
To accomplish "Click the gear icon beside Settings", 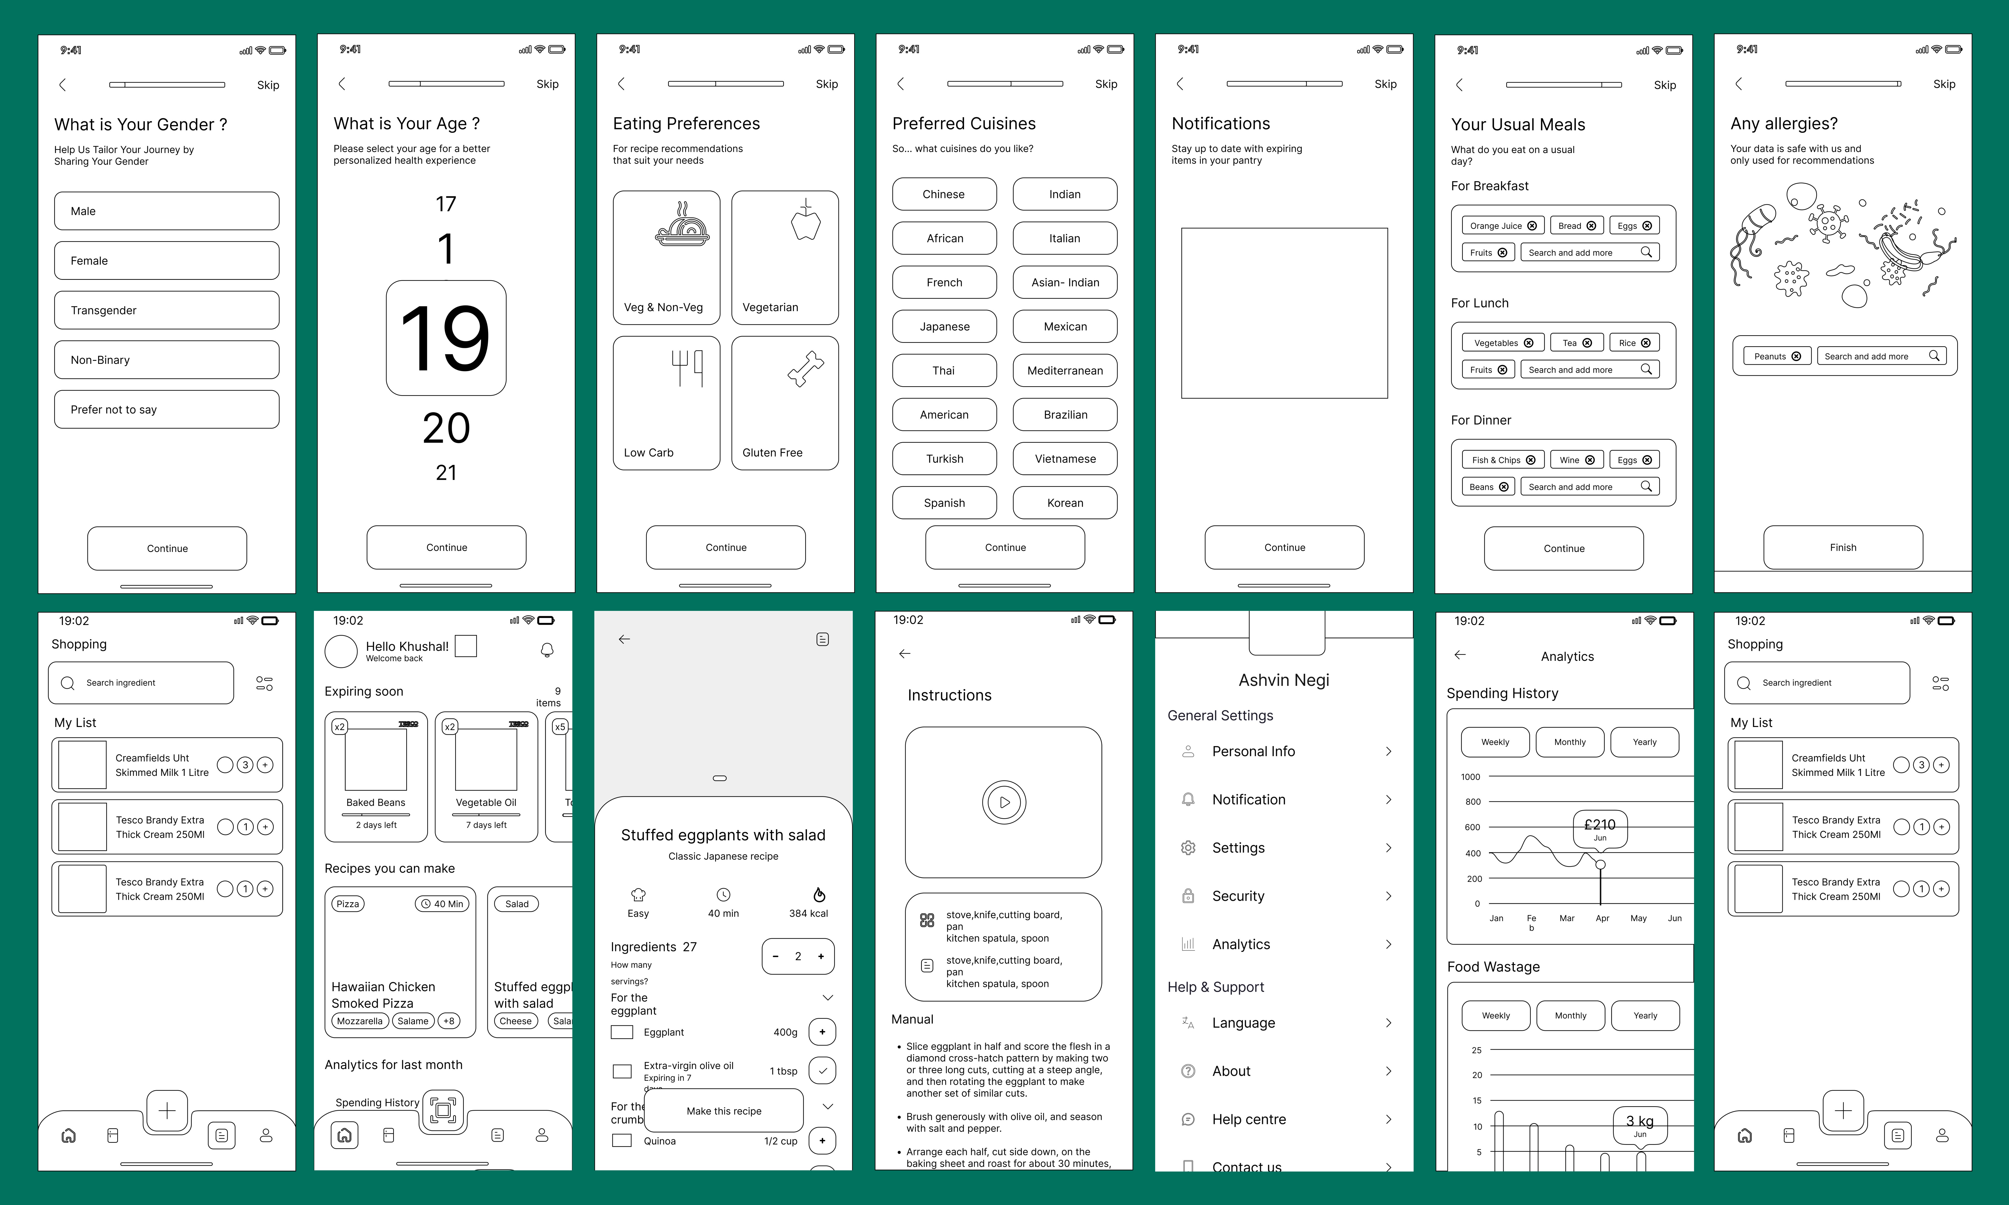I will pyautogui.click(x=1188, y=848).
